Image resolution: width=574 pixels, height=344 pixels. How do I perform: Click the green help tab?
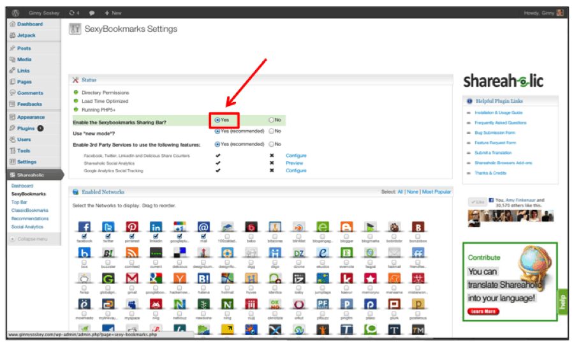point(563,301)
